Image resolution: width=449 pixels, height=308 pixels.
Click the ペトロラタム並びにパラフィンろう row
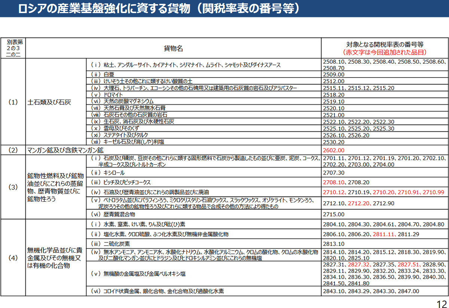point(204,203)
